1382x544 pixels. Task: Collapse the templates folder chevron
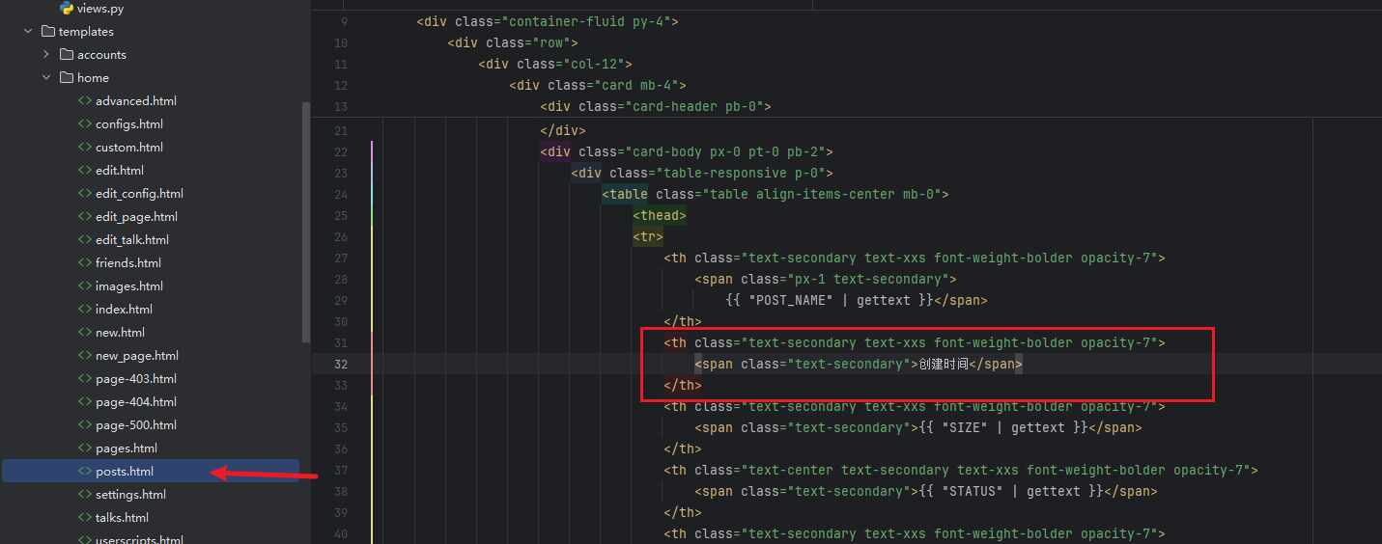(x=29, y=32)
